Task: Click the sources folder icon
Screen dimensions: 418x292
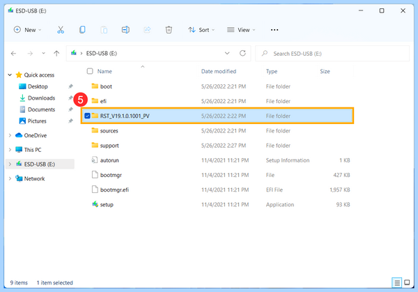Action: click(95, 130)
